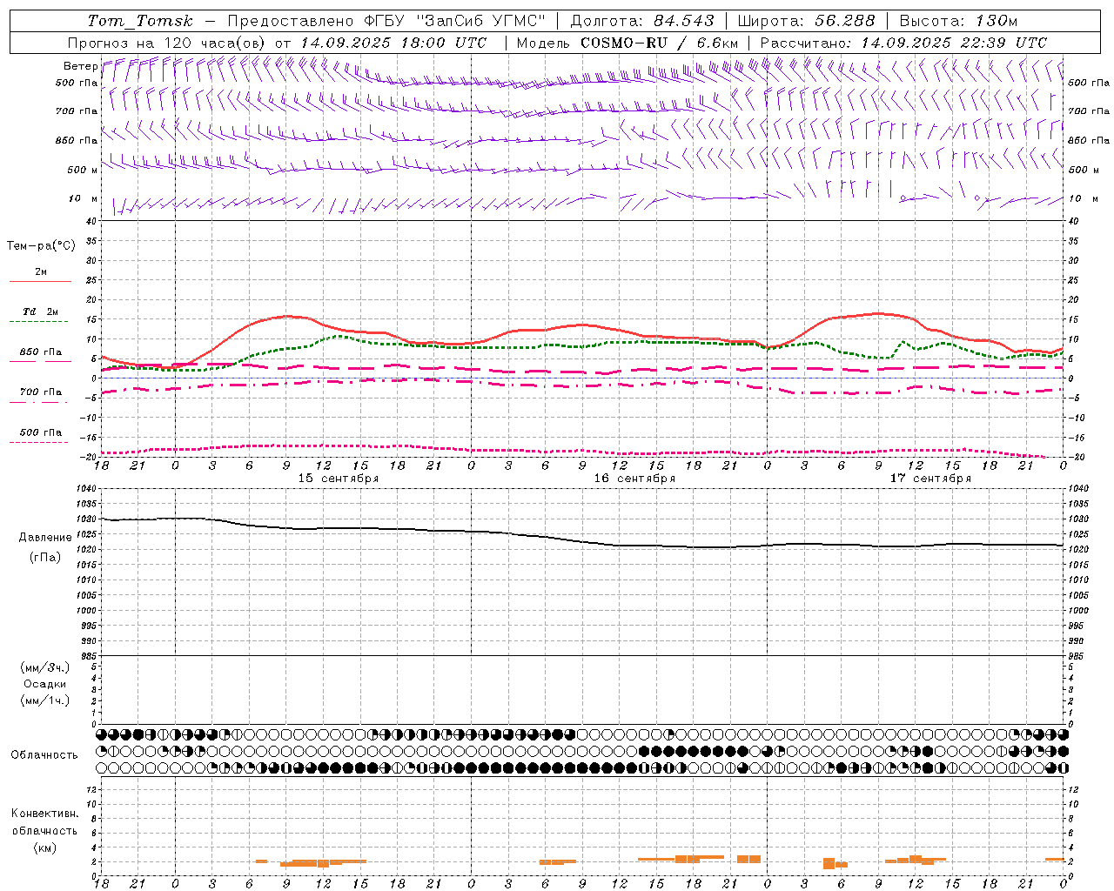Click the 'Предоставлено ФГБУ "ЗапСиб УГМС"' provider text
This screenshot has height=891, width=1114.
pos(386,21)
